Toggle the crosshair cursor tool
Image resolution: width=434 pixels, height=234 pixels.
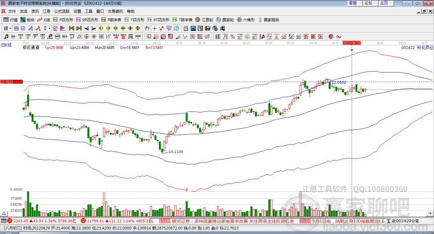154,28
